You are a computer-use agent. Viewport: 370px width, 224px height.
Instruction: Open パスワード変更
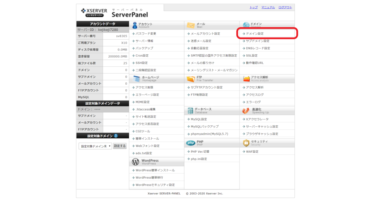146,33
